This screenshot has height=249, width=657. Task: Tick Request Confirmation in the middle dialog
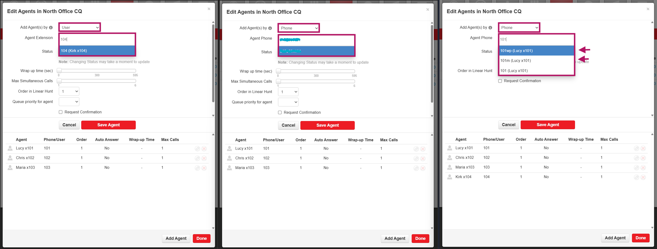(x=280, y=113)
